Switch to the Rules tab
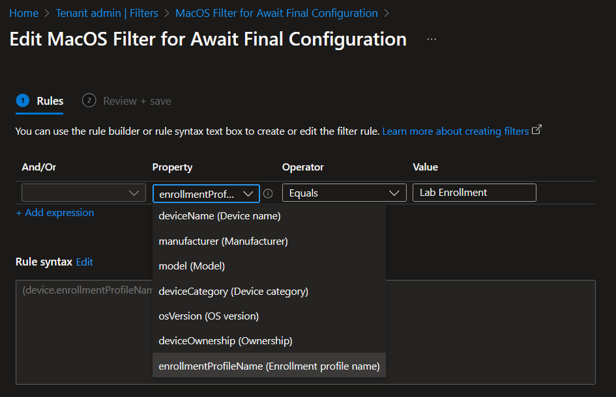 40,102
